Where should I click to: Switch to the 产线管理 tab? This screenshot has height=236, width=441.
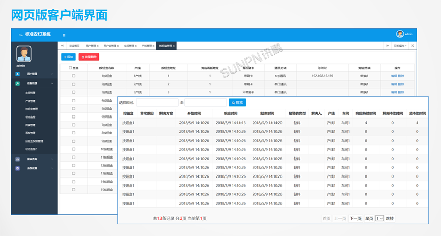147,46
